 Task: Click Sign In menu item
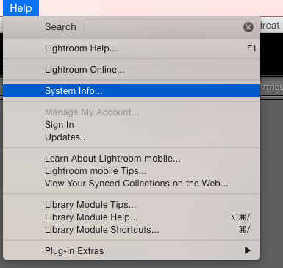click(132, 125)
